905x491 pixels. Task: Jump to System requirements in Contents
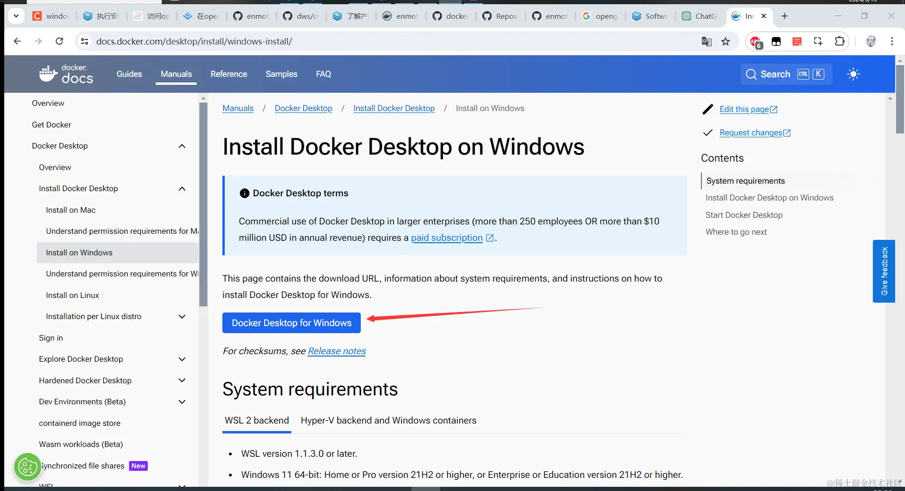click(x=745, y=181)
